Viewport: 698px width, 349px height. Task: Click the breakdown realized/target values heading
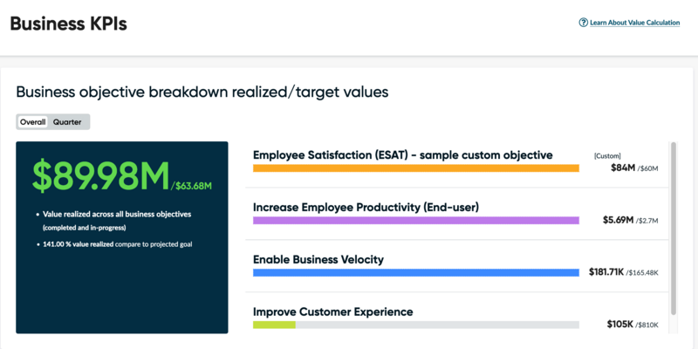(202, 92)
